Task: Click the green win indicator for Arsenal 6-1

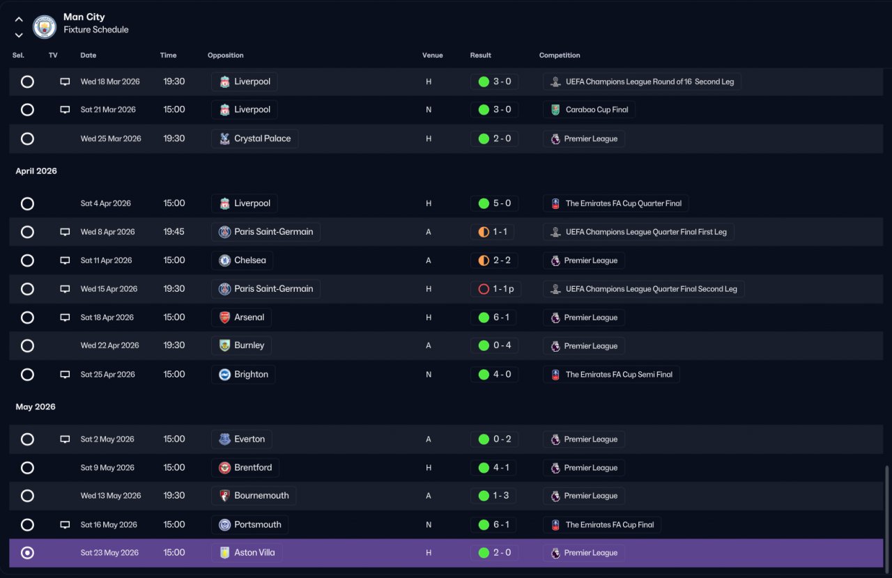Action: click(x=484, y=318)
